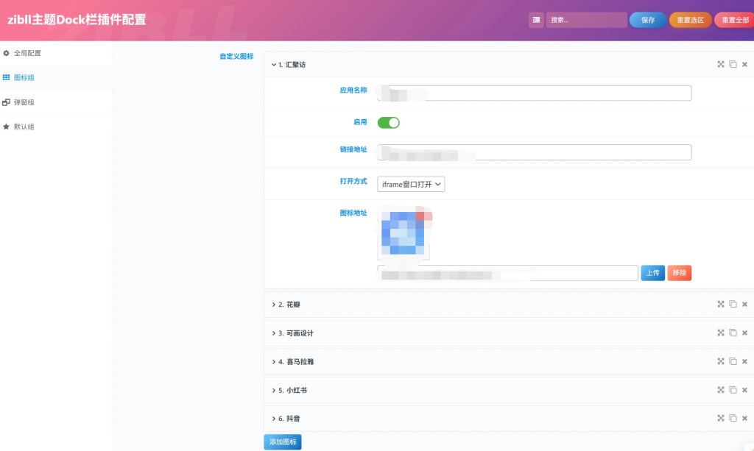This screenshot has height=451, width=754.
Task: Clone the 喜马拉雅 item via copy icon
Action: (733, 361)
